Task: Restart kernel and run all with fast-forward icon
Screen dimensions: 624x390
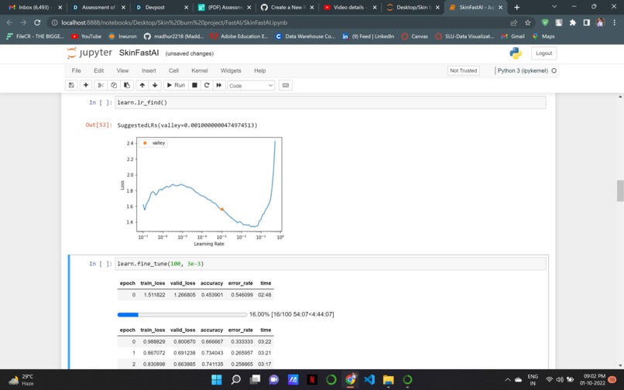Action: (x=219, y=85)
